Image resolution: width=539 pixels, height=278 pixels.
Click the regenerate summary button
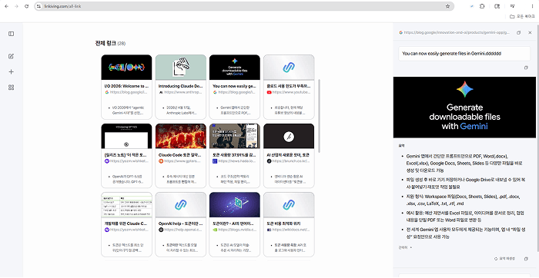[504, 259]
